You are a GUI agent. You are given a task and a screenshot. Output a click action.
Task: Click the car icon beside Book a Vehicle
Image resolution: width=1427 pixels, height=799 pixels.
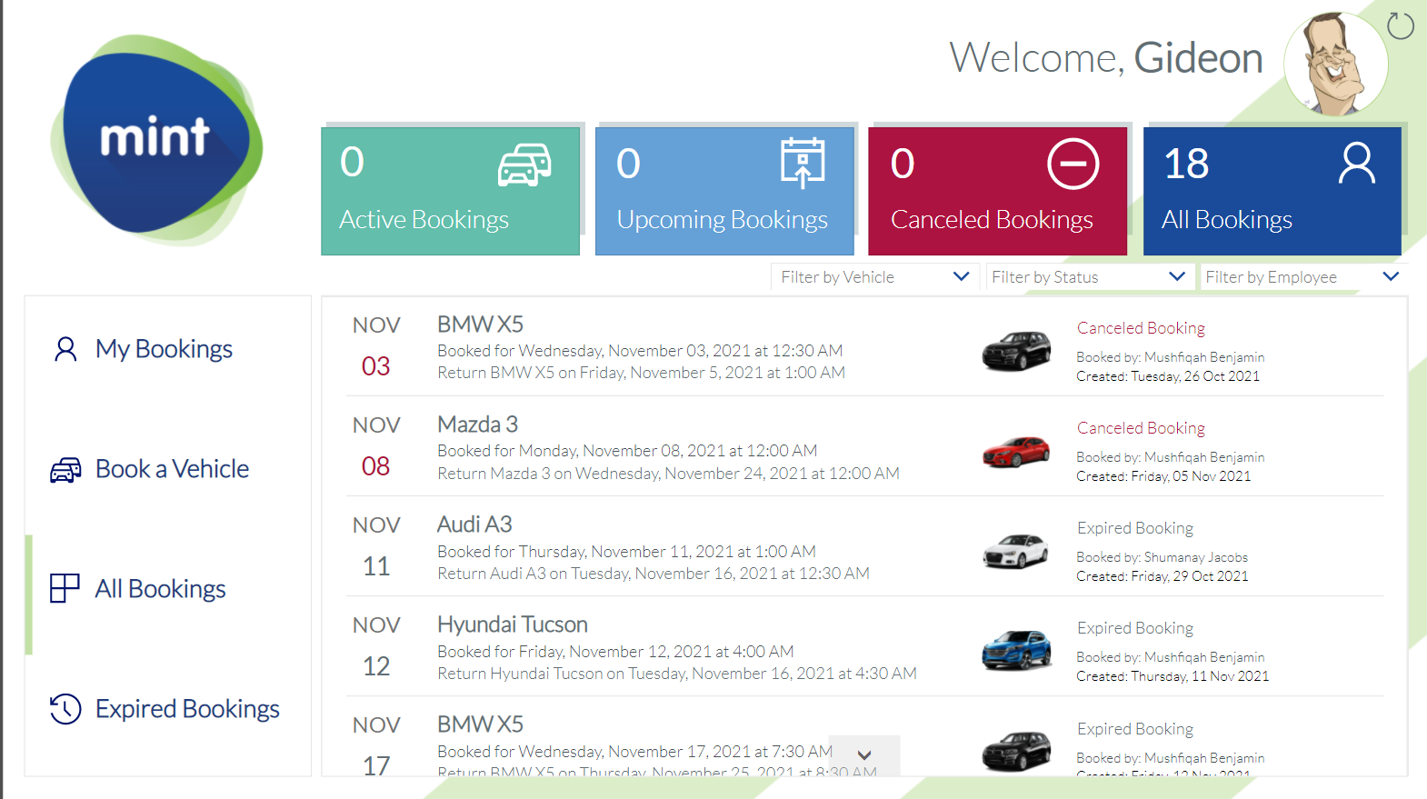pyautogui.click(x=65, y=469)
